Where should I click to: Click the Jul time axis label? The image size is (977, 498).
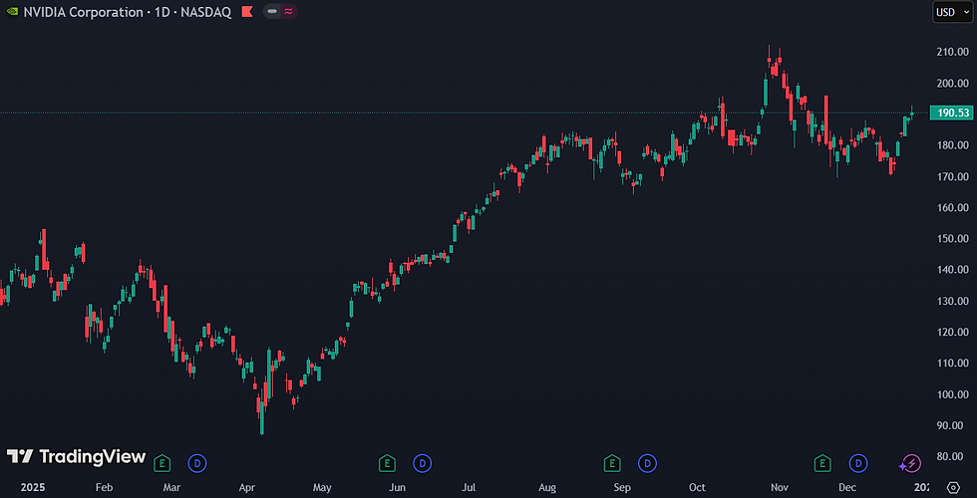[x=468, y=487]
